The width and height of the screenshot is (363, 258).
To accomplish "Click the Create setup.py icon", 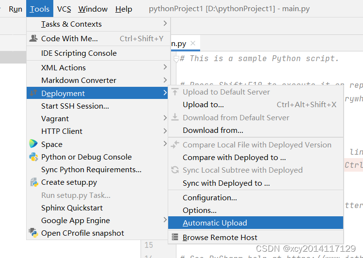I will click(x=33, y=182).
